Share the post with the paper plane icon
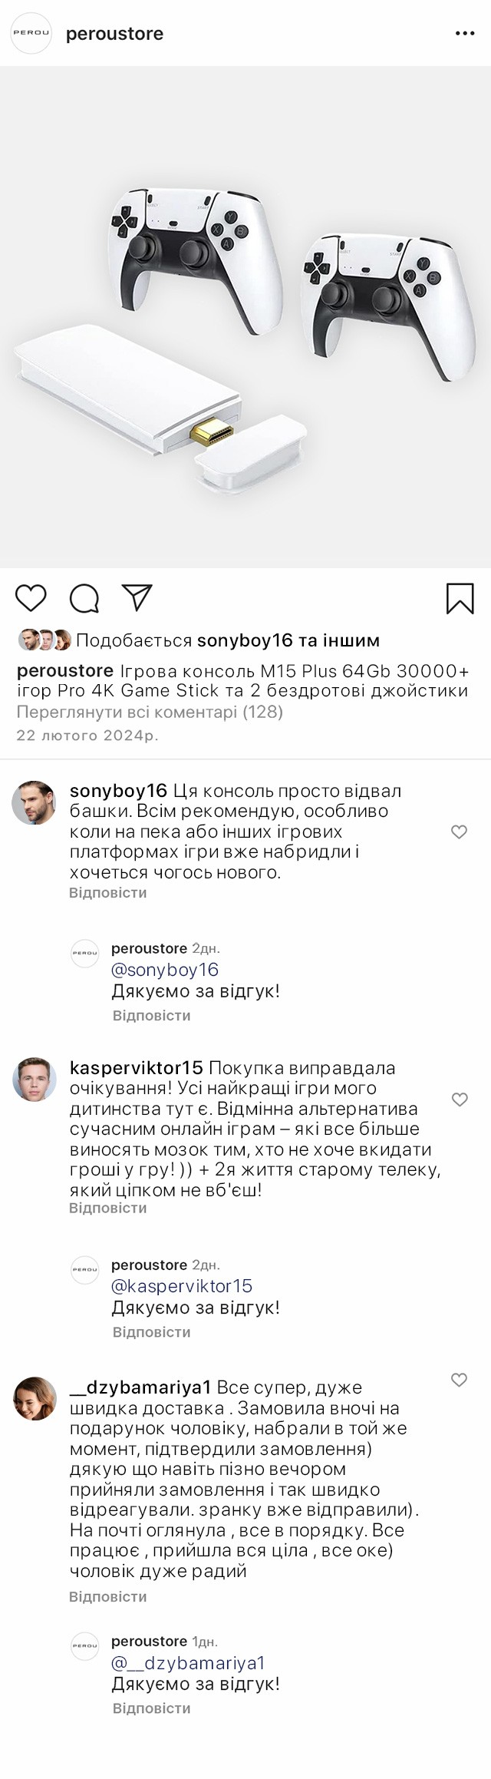The image size is (491, 1779). click(x=137, y=598)
